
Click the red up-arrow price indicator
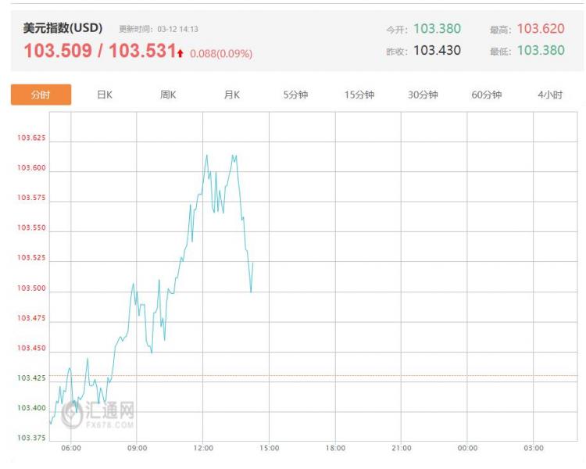[180, 54]
